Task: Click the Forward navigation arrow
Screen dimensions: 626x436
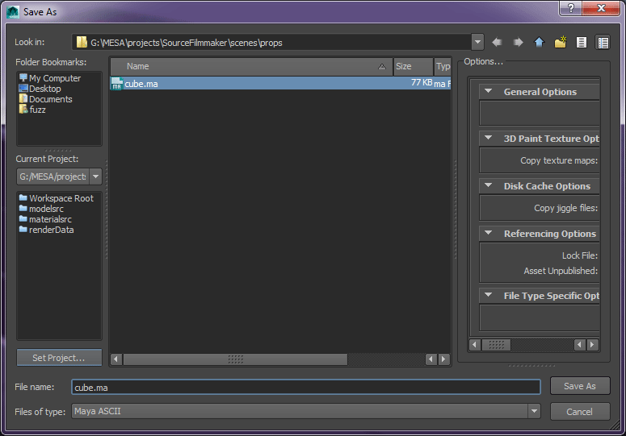Action: [x=519, y=42]
